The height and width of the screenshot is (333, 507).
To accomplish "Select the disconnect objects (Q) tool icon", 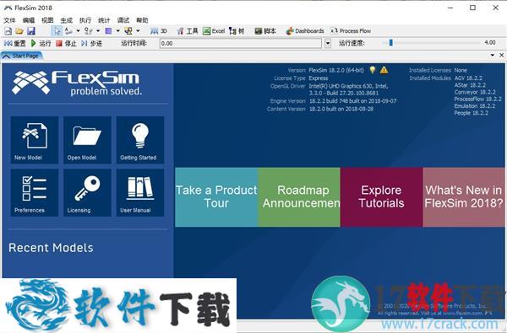I will click(x=88, y=31).
